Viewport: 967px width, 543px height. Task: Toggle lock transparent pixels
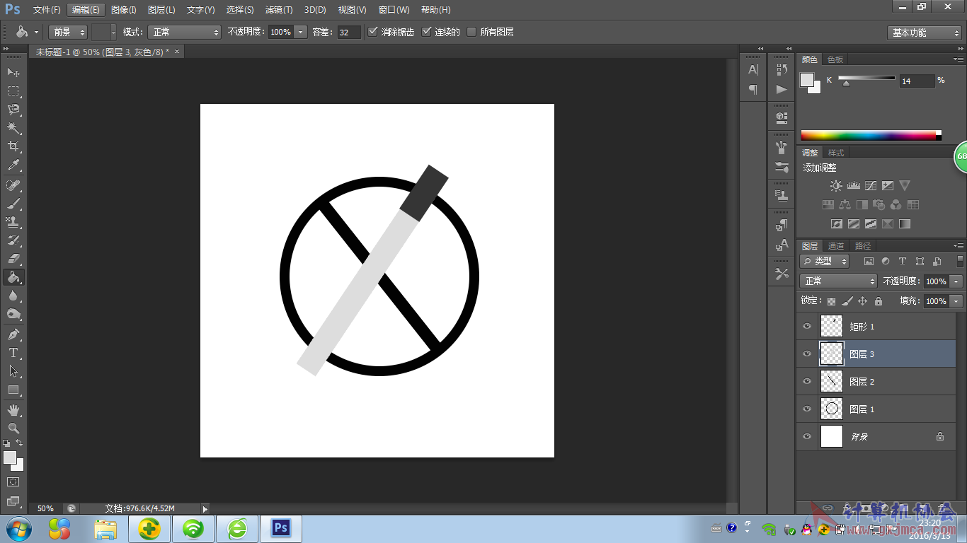[x=832, y=301]
